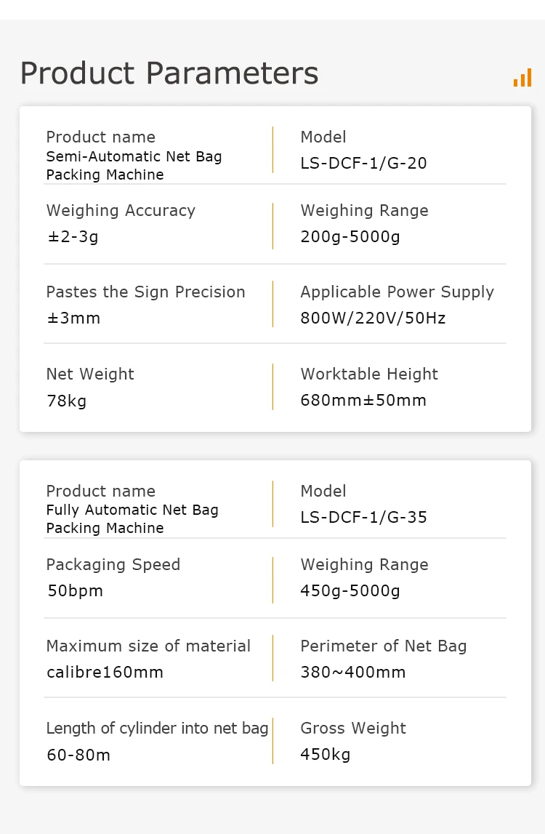Click the Packaging Speed label
The image size is (545, 834).
tap(113, 565)
